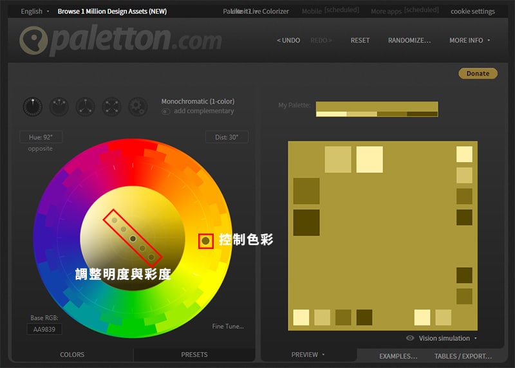Select the large olive swatch on the preview's left side
The width and height of the screenshot is (515, 368).
point(306,191)
